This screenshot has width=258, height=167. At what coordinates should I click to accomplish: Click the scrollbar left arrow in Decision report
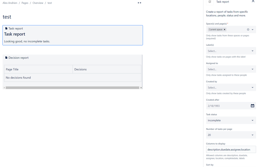pos(4,88)
